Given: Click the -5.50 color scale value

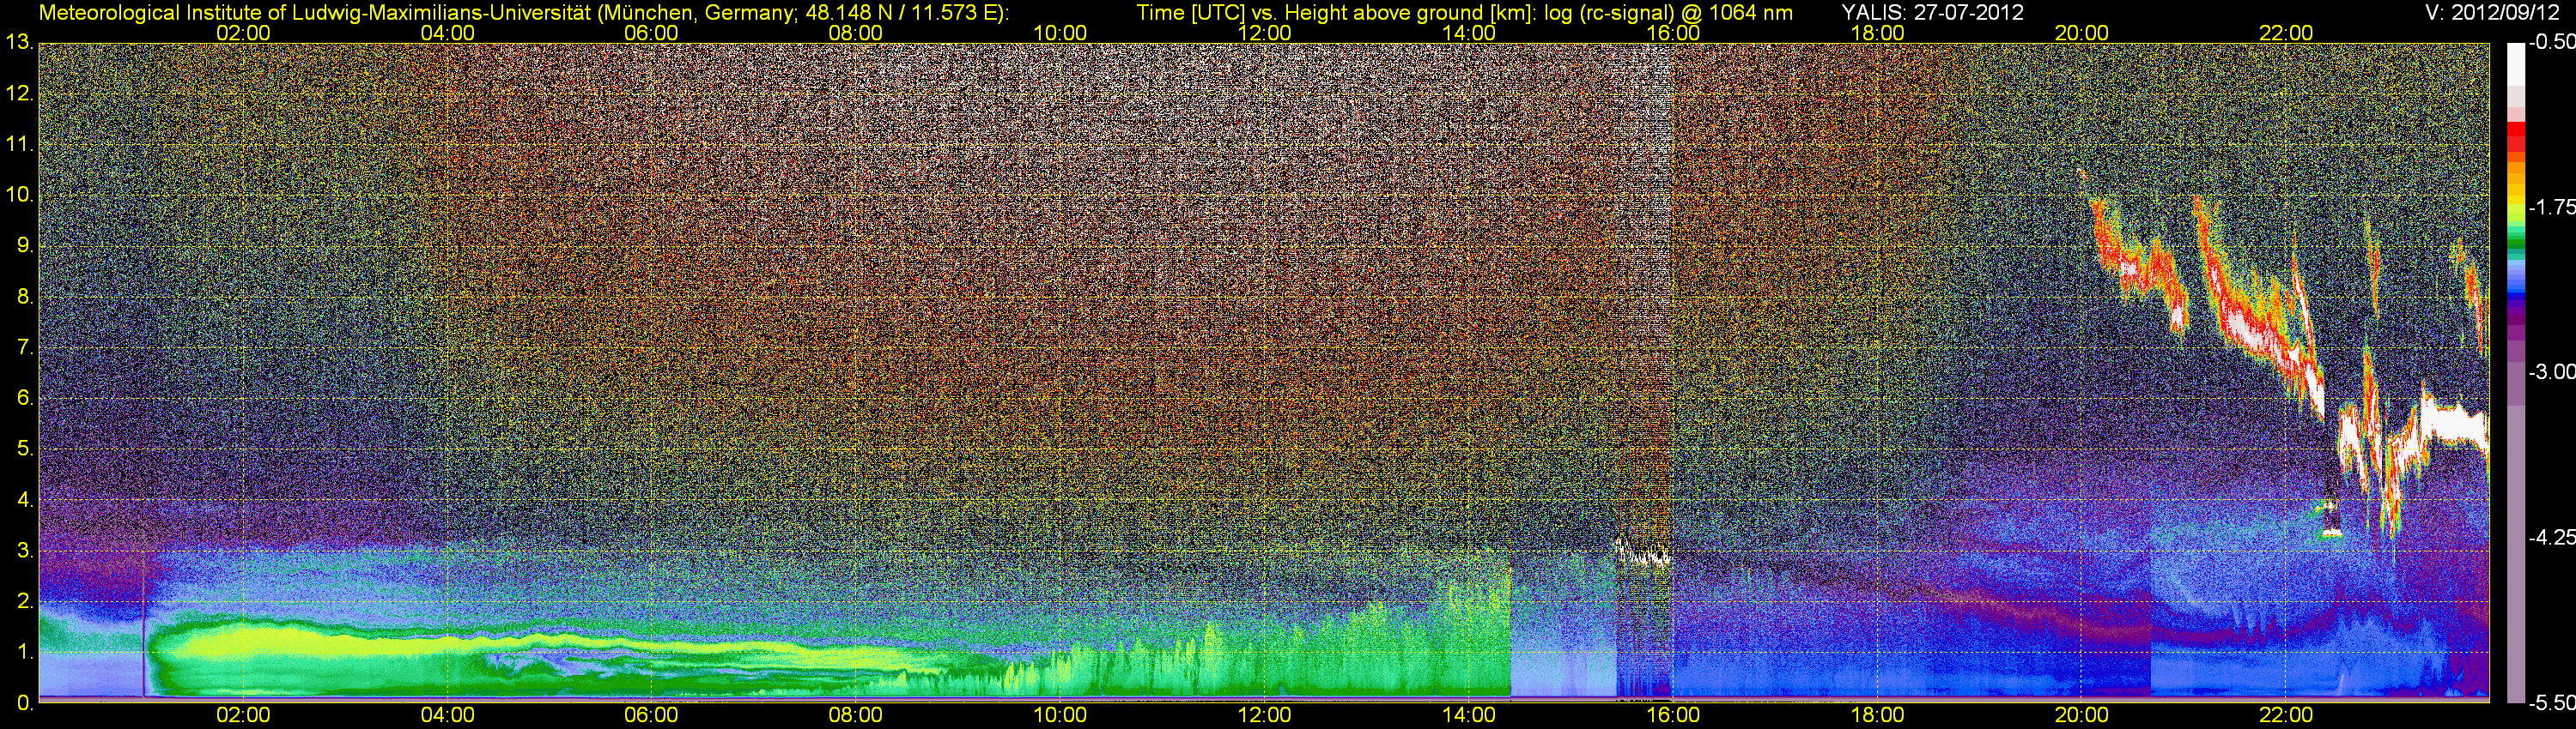Looking at the screenshot, I should coord(2551,702).
